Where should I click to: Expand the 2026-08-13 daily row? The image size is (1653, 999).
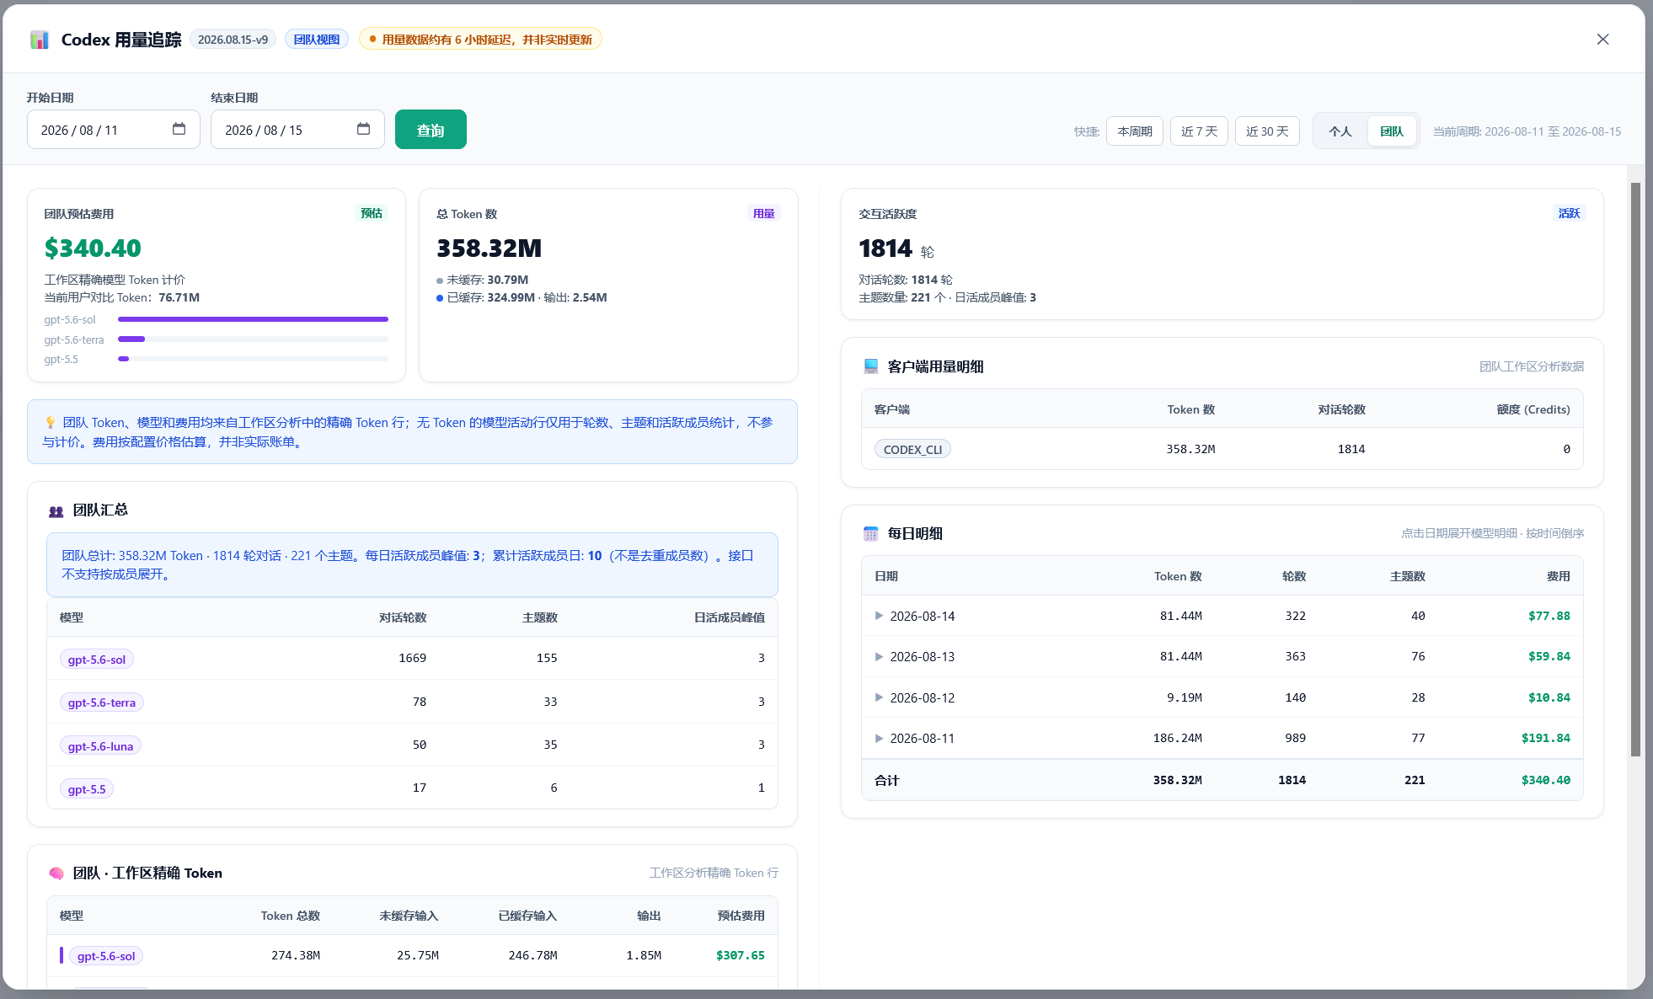(x=879, y=656)
